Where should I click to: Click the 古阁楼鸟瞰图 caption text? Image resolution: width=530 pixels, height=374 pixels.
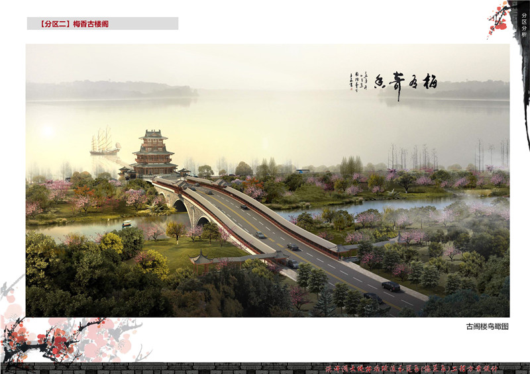click(487, 326)
